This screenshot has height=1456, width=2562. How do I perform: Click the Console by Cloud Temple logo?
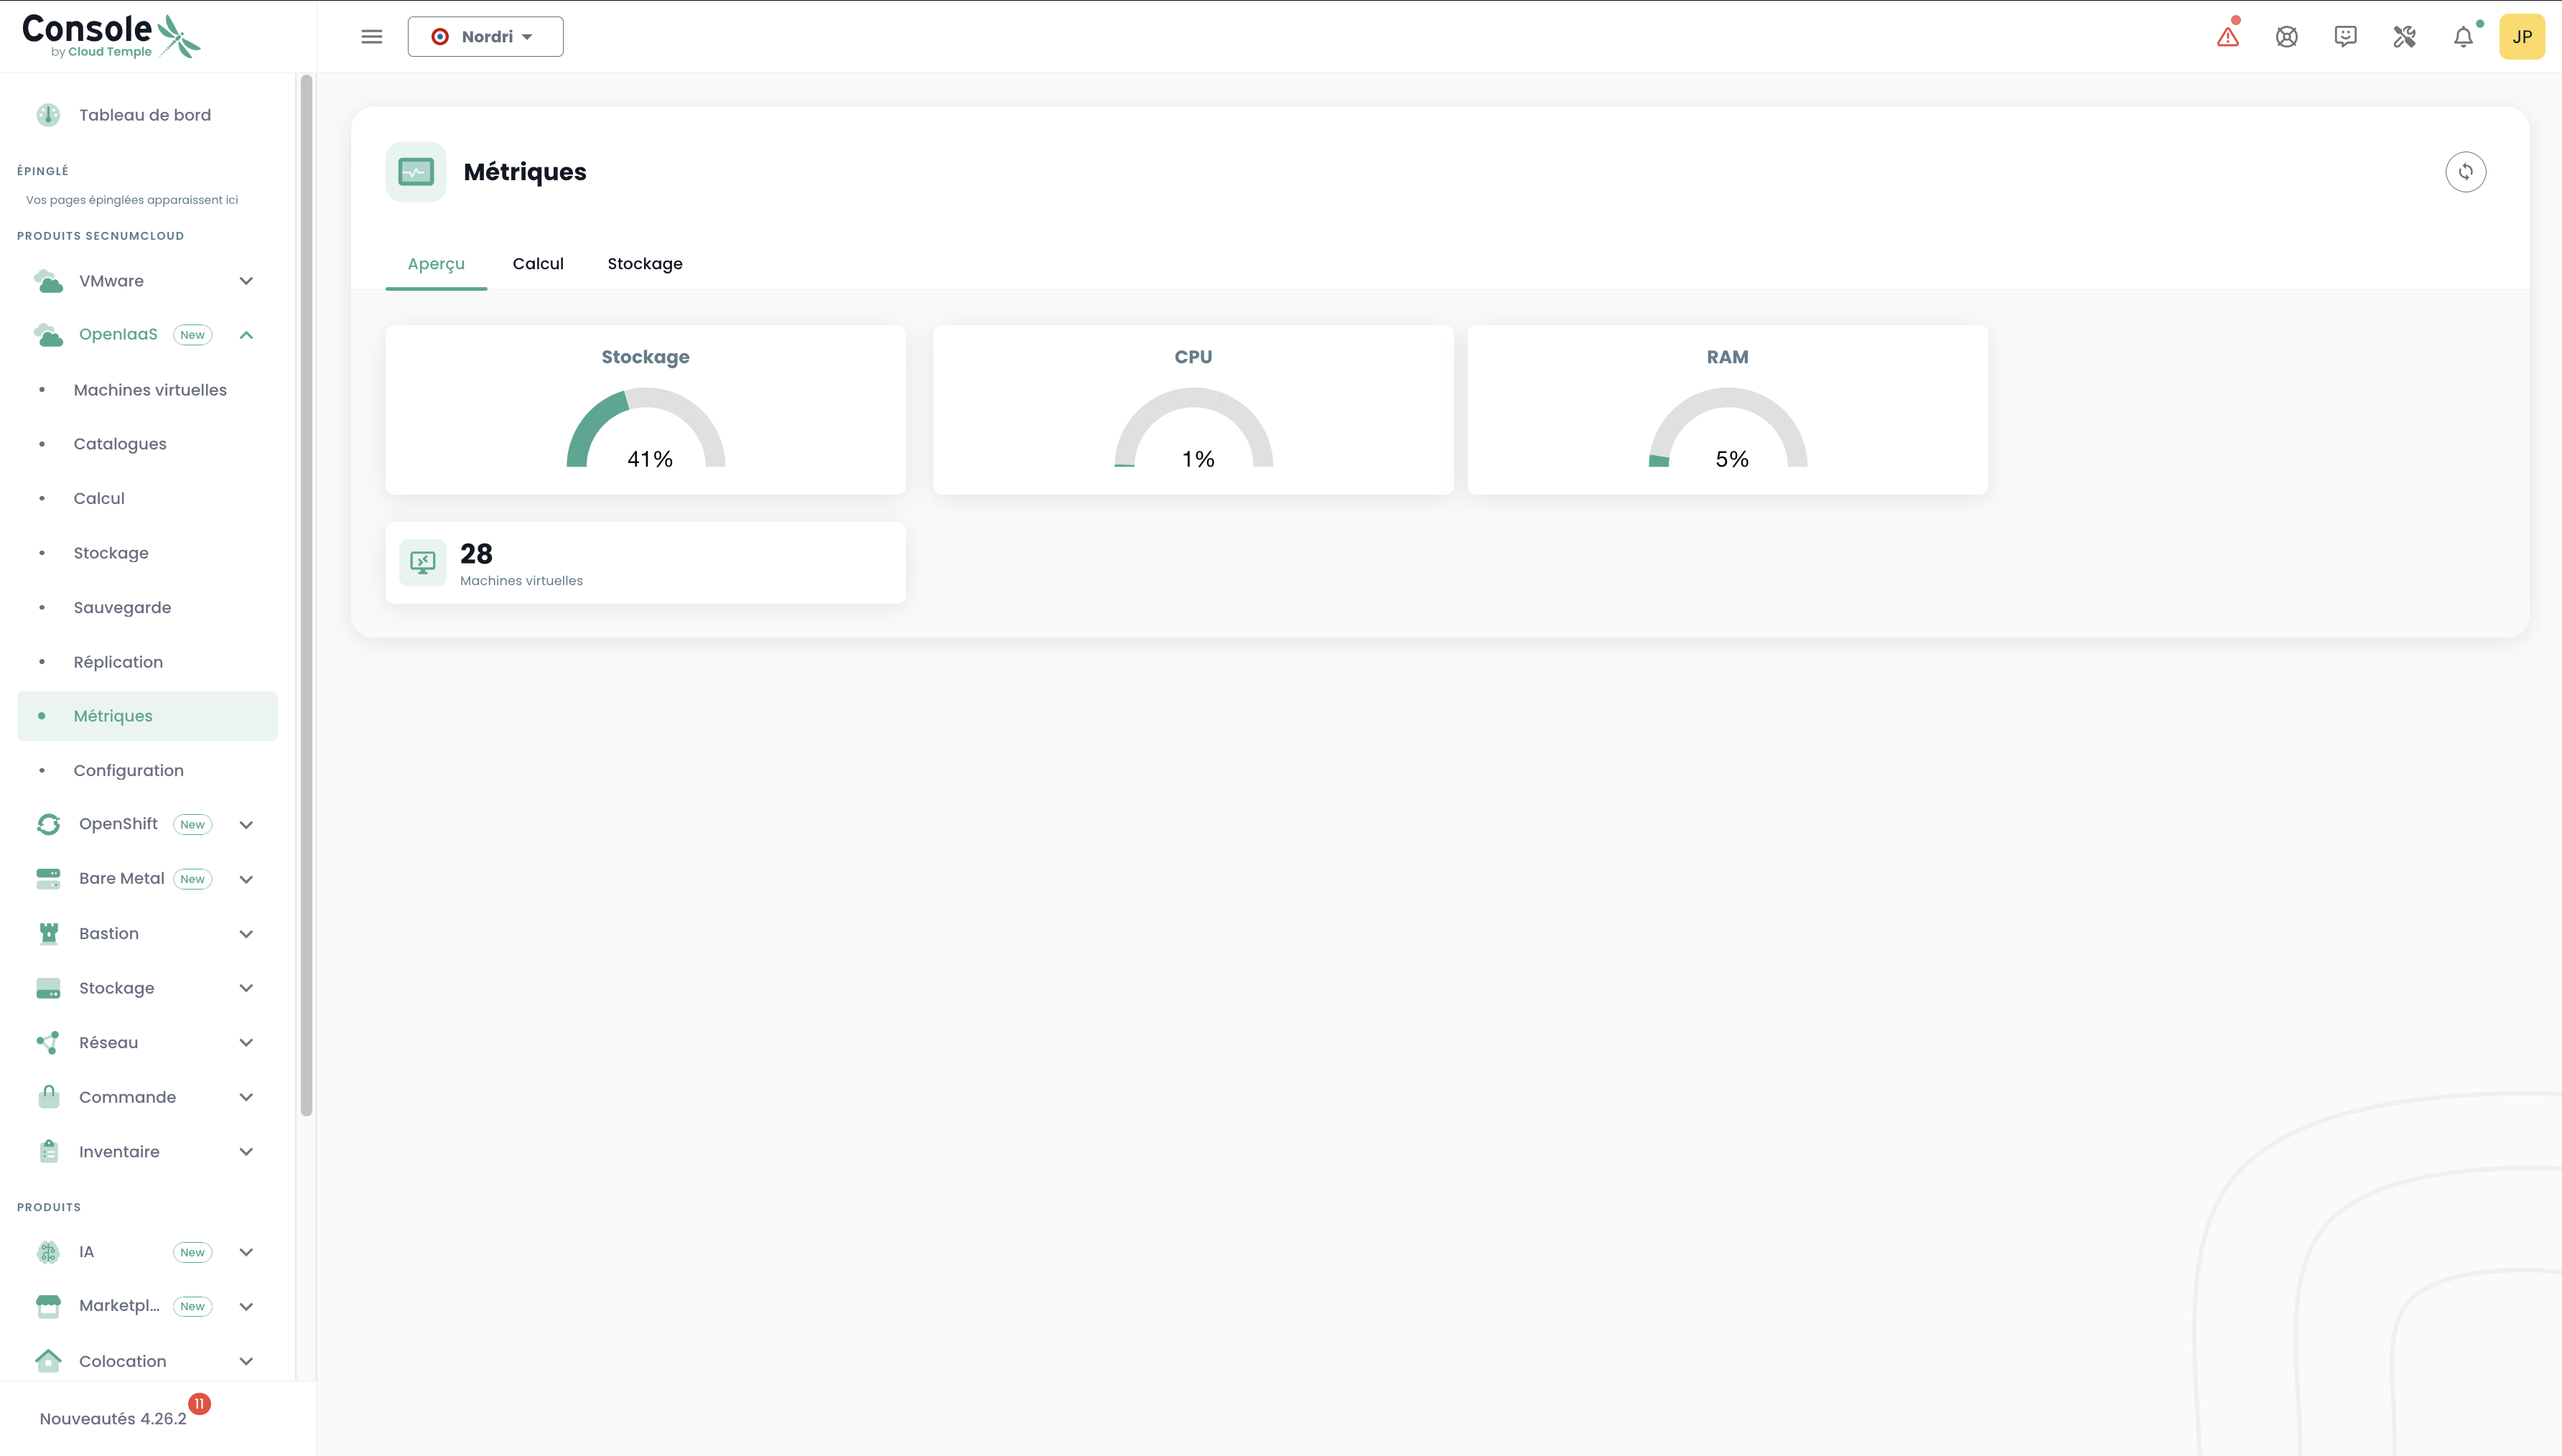(110, 36)
